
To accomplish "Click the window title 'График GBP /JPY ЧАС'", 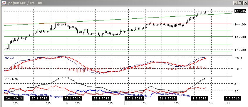I will click(25, 3).
